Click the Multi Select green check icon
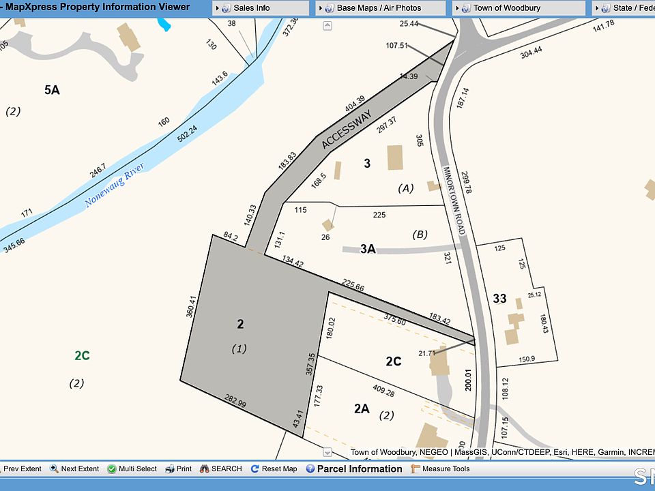Viewport: 655px width, 491px height. coord(112,469)
